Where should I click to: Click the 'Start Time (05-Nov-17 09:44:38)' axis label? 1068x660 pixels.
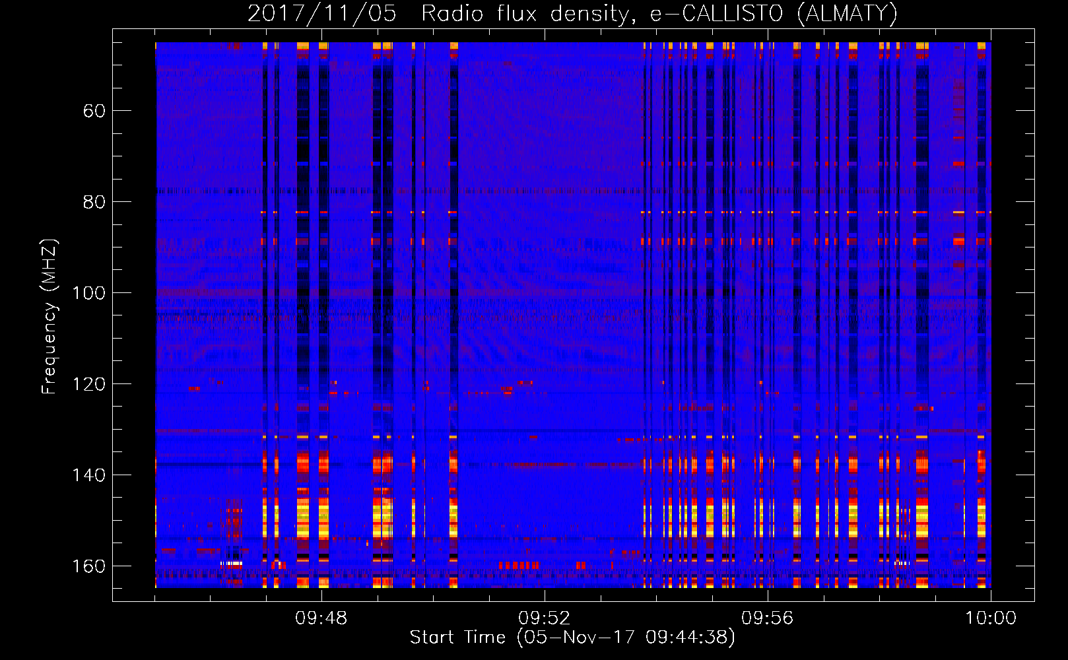point(572,638)
